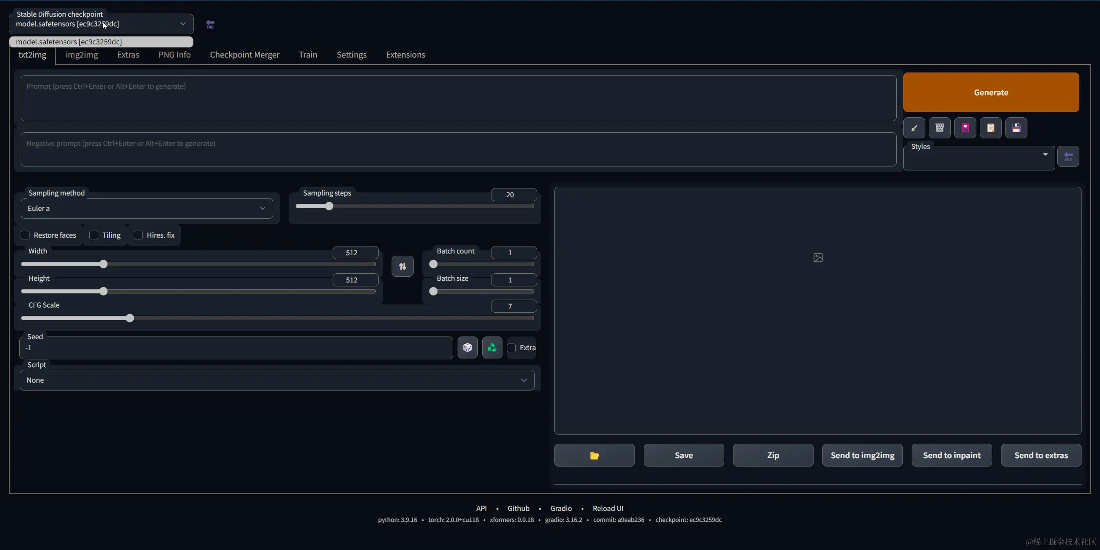Open the Settings tab
The image size is (1100, 550).
[x=352, y=55]
